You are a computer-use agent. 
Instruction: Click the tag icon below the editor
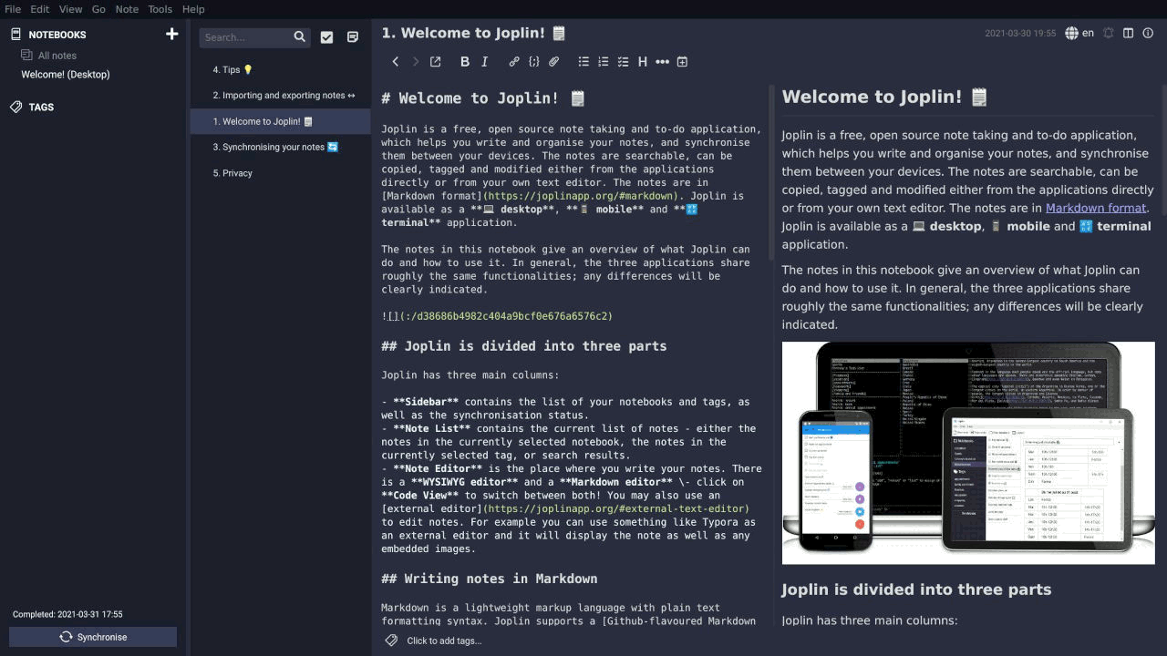(x=391, y=641)
